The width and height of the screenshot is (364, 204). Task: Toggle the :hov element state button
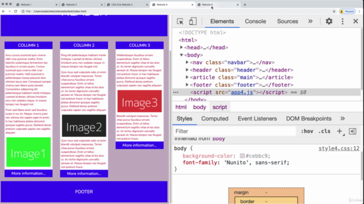click(307, 131)
